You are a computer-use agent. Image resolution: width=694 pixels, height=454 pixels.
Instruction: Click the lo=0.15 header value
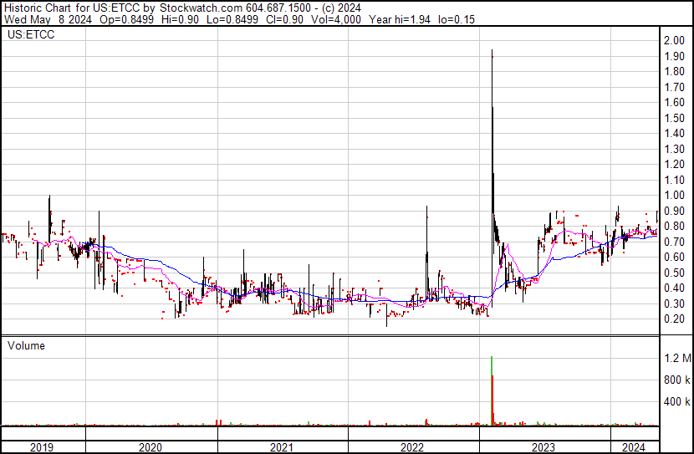[x=457, y=19]
